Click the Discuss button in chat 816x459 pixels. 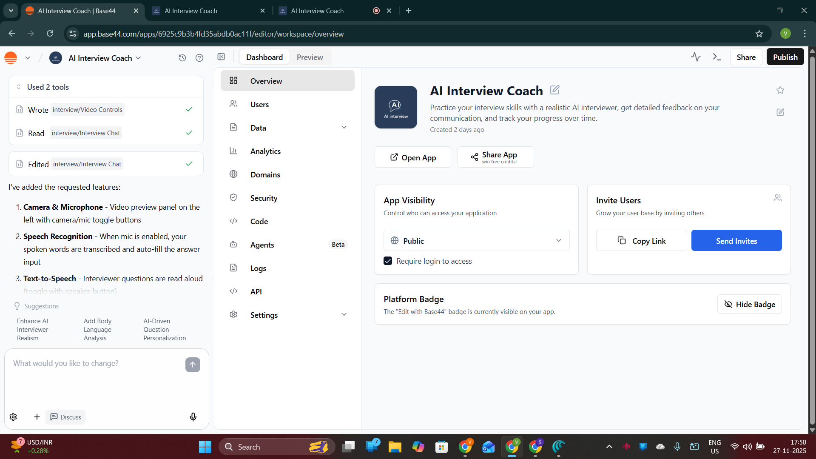click(65, 417)
